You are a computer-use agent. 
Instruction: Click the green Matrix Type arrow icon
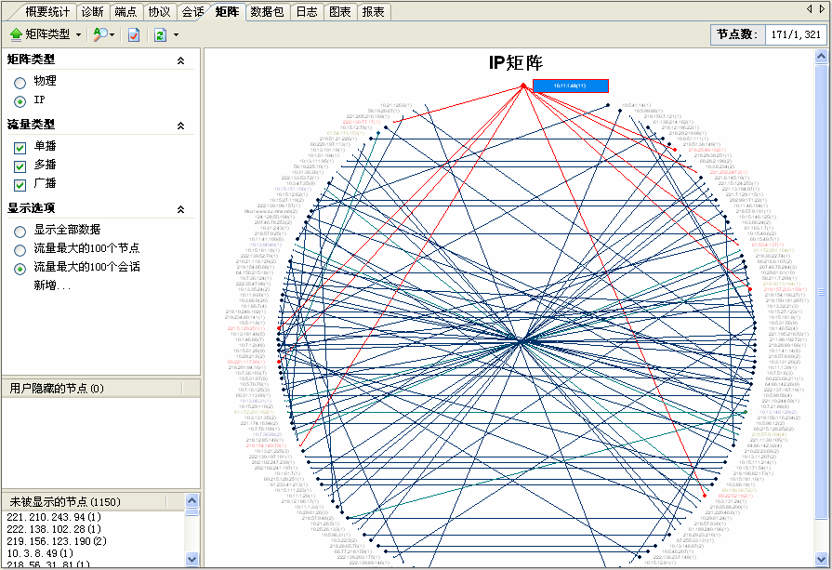tap(15, 34)
